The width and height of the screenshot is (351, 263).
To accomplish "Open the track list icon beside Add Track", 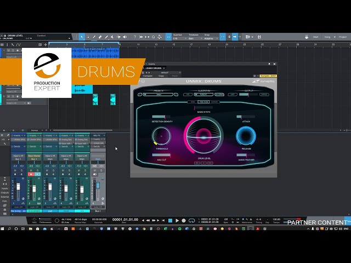I will pyautogui.click(x=40, y=45).
